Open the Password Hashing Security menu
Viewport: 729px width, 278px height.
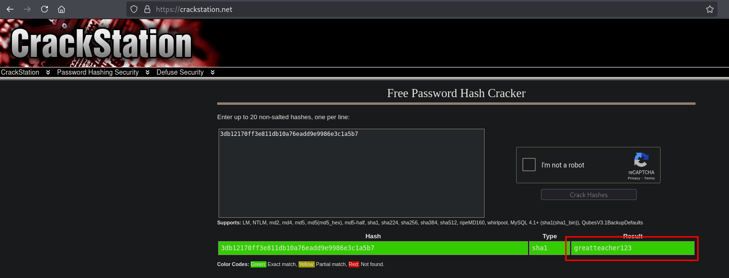point(98,72)
